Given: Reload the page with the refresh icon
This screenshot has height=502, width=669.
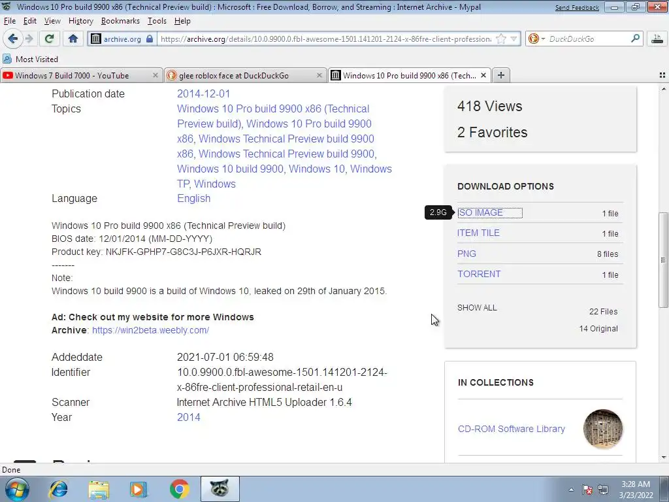Looking at the screenshot, I should [x=49, y=39].
